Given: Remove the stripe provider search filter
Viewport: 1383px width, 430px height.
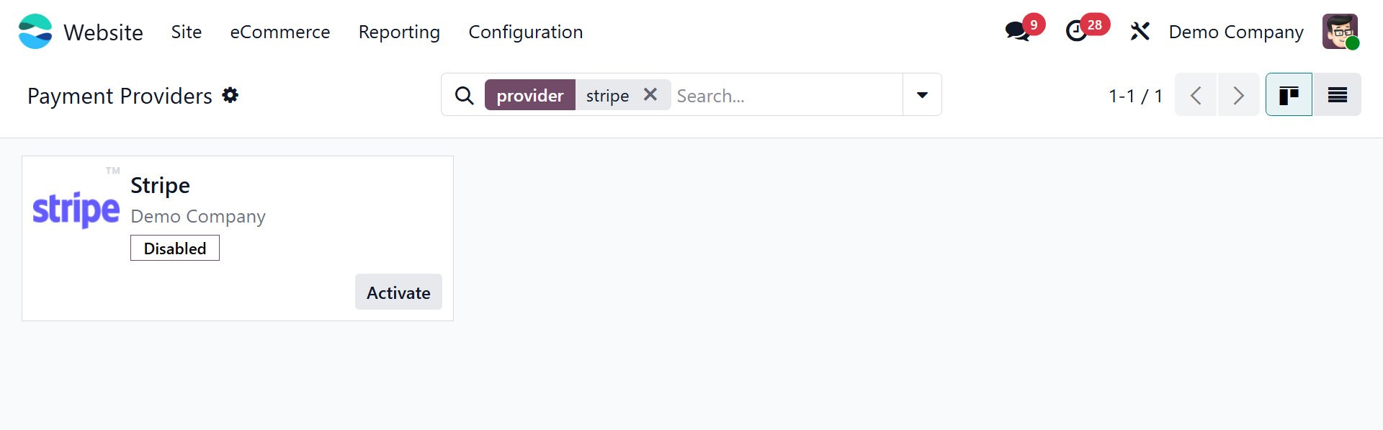Looking at the screenshot, I should 650,94.
